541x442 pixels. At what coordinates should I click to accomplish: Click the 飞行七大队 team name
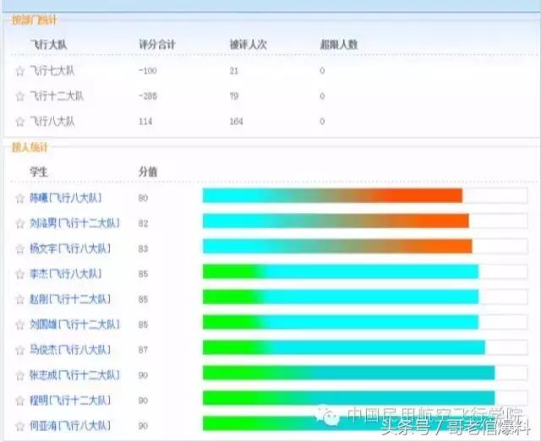point(52,71)
